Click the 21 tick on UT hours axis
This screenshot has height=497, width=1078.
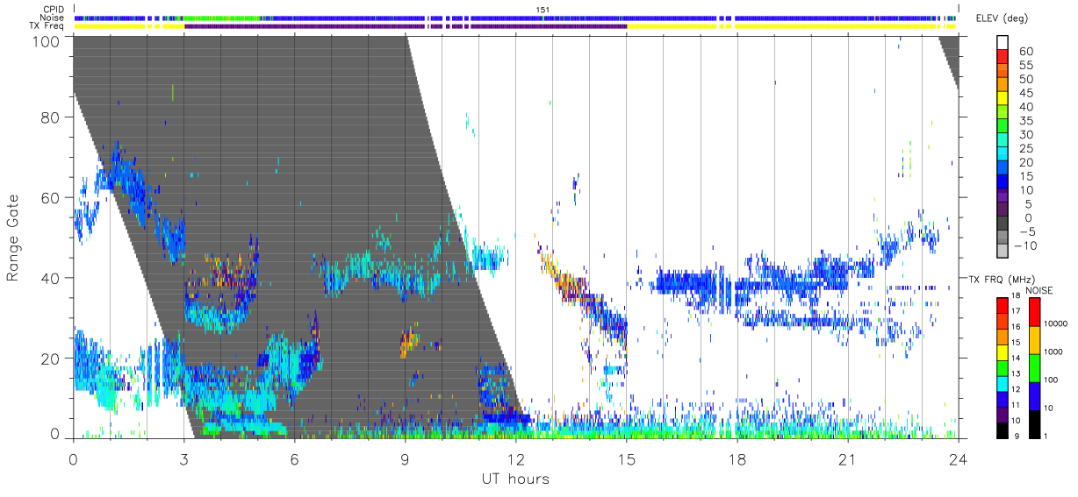click(x=847, y=458)
